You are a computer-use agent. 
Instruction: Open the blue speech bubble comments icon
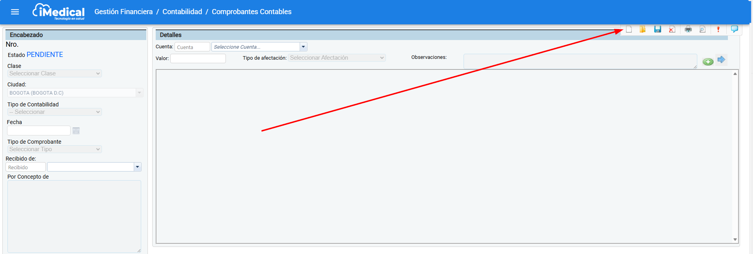pos(735,29)
